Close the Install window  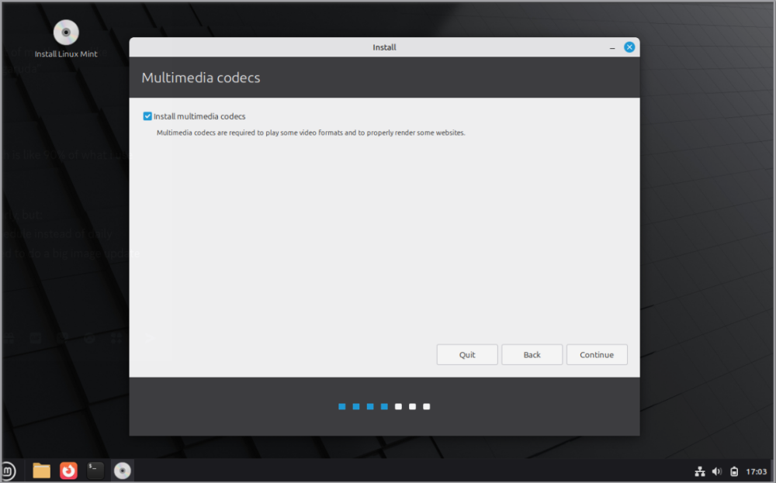click(629, 47)
